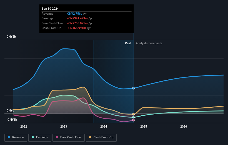Click the Sep 30 2024 tooltip date
This screenshot has width=228, height=145.
point(50,9)
